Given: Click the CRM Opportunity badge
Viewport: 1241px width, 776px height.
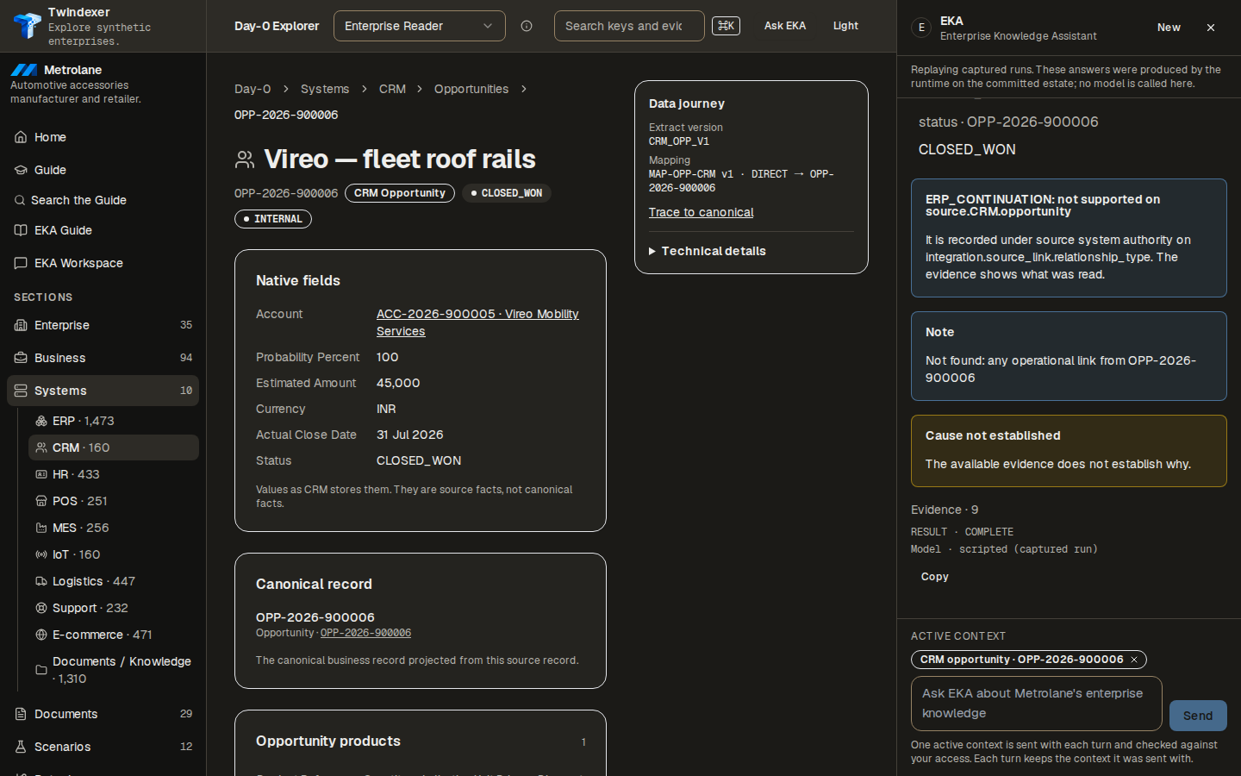Looking at the screenshot, I should pos(400,193).
